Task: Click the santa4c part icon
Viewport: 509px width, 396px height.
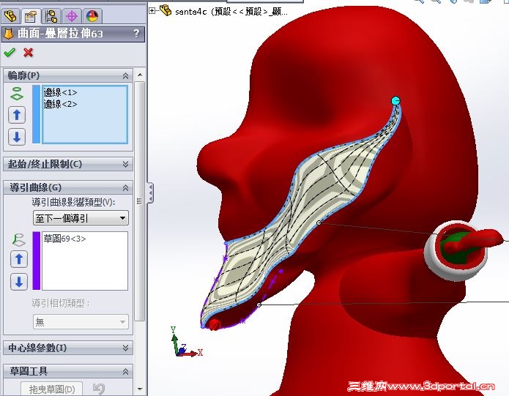Action: (166, 10)
